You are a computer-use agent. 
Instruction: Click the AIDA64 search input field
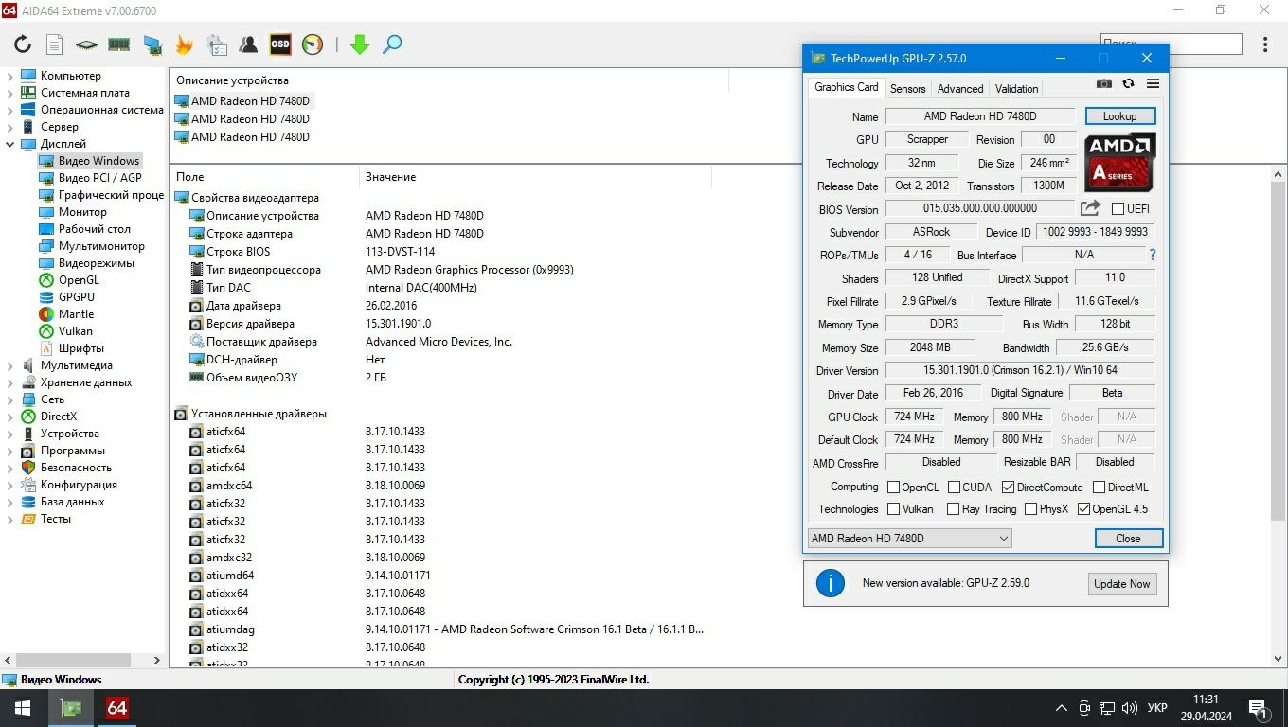pyautogui.click(x=1171, y=44)
